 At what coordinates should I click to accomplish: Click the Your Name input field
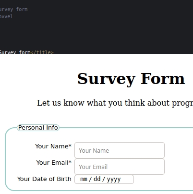(120, 150)
